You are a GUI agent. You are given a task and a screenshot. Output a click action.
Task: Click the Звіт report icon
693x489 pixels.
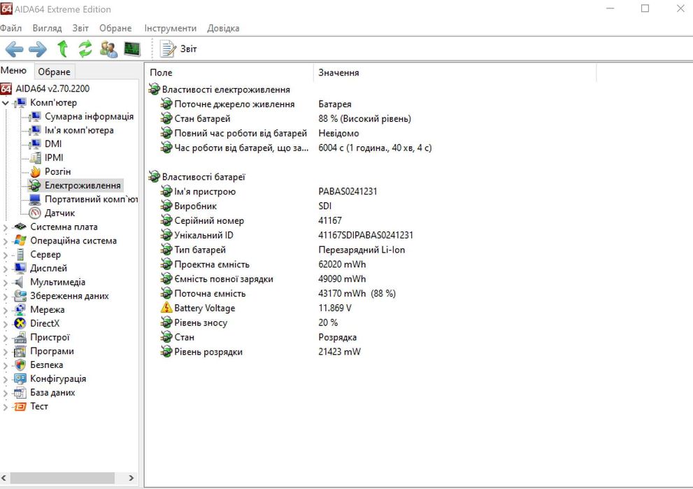pos(168,49)
